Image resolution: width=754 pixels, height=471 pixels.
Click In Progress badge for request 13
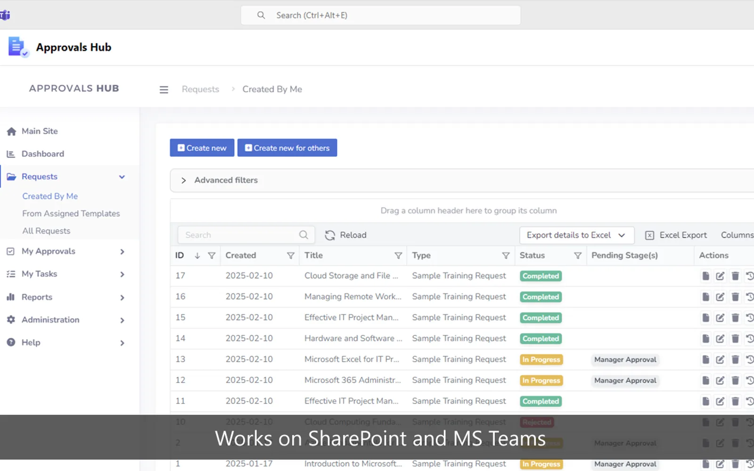(x=541, y=360)
